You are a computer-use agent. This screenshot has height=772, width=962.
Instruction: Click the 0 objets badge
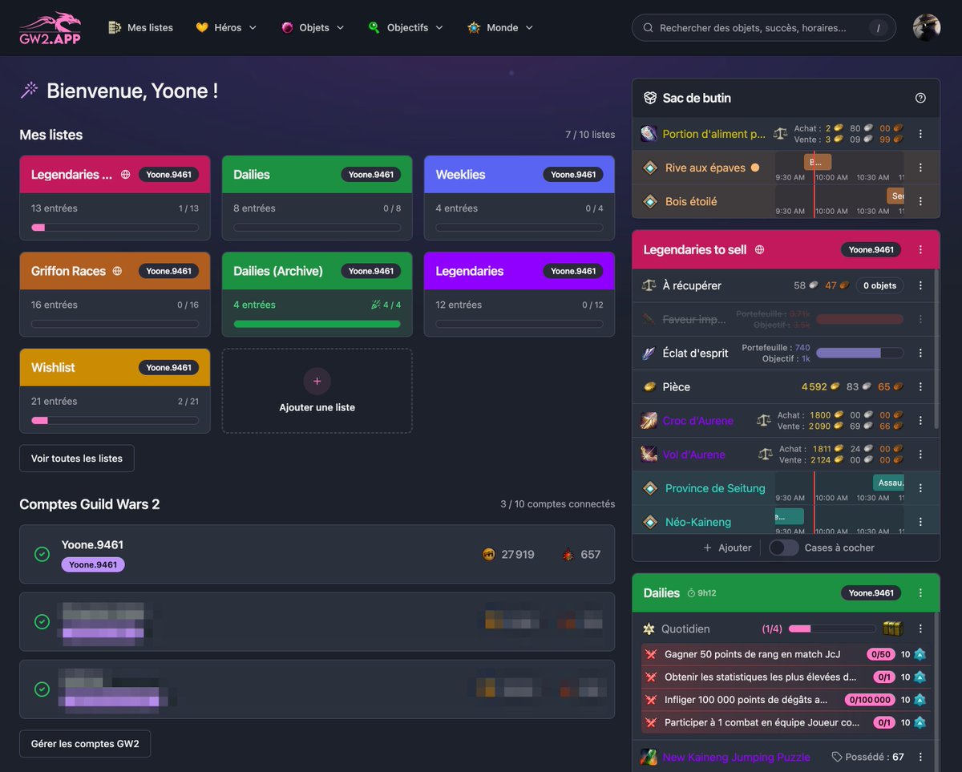(x=879, y=285)
